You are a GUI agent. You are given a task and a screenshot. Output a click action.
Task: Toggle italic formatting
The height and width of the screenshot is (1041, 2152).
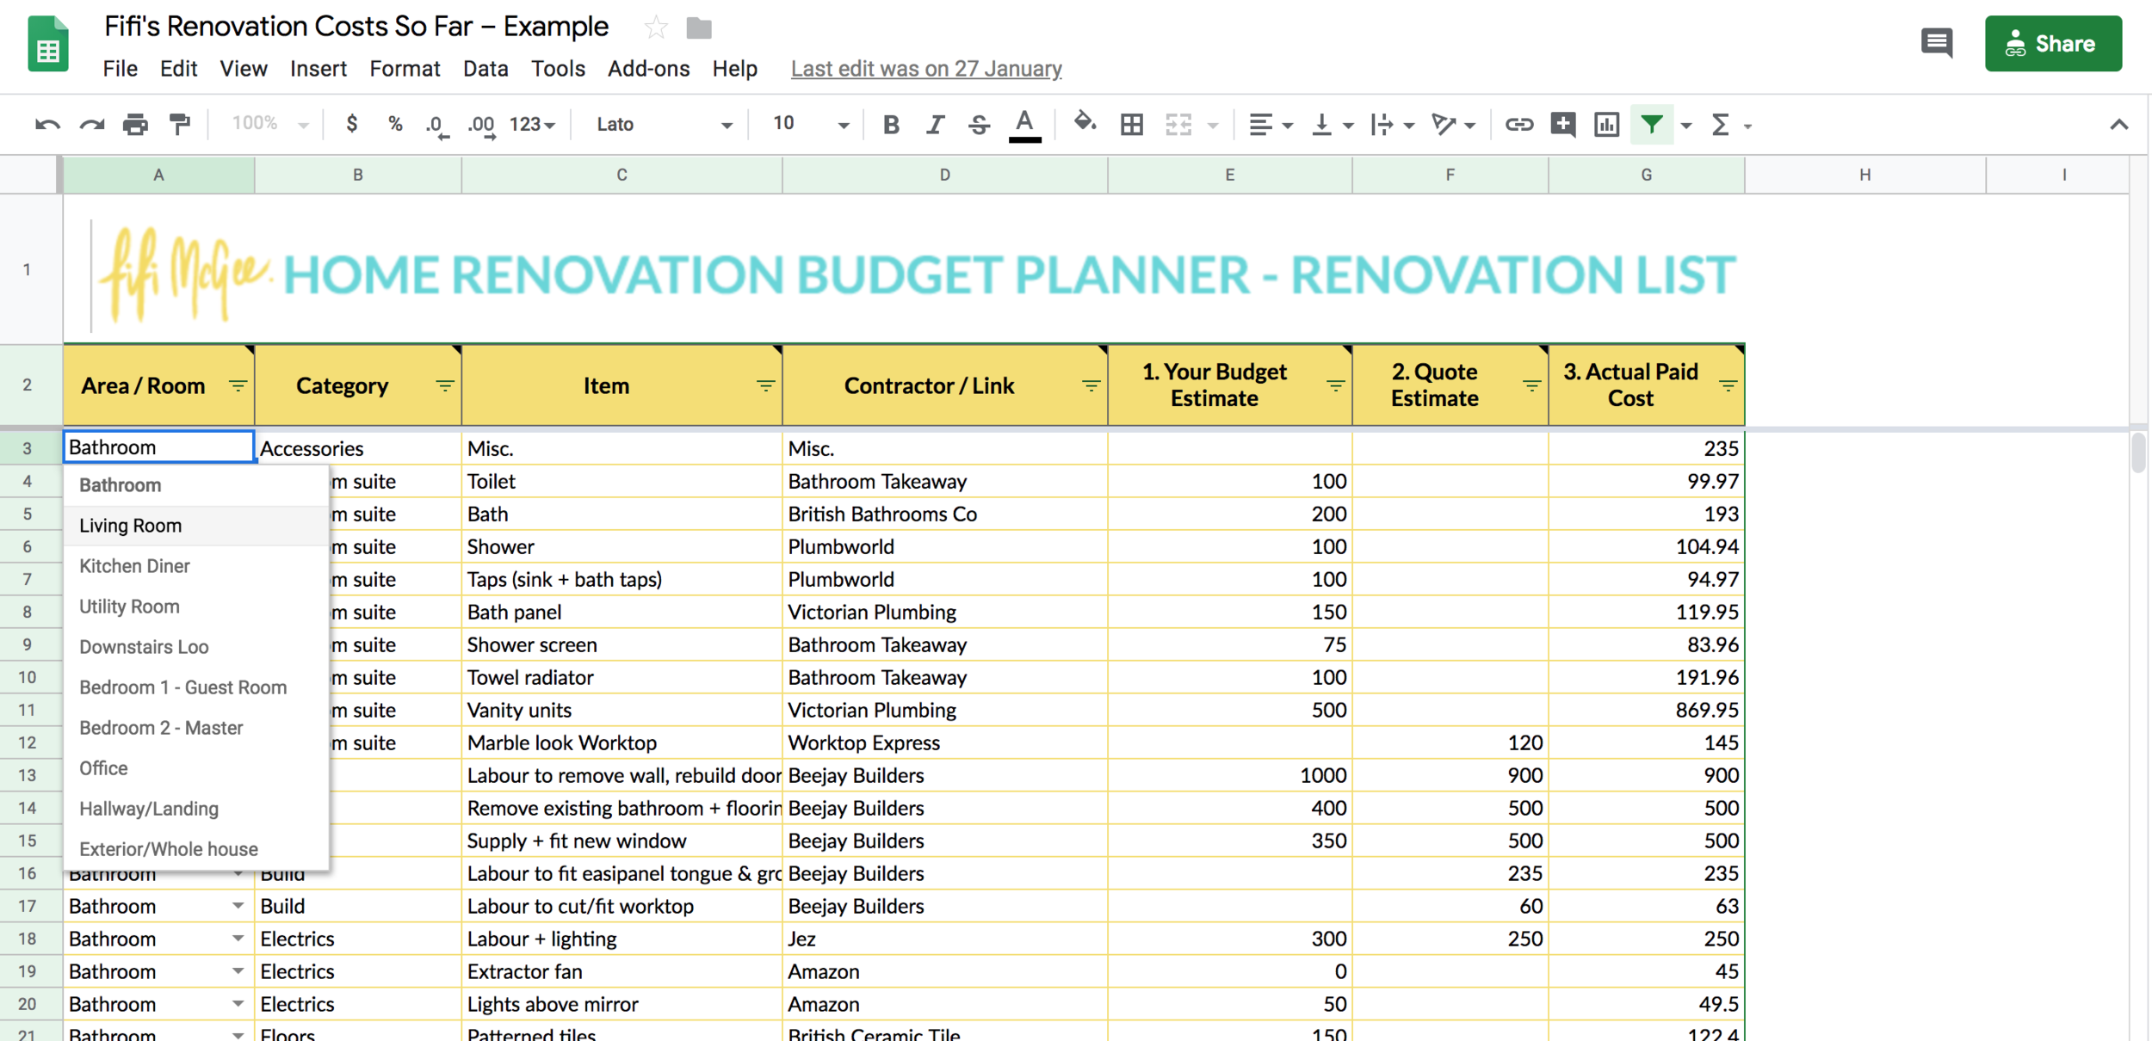click(935, 125)
